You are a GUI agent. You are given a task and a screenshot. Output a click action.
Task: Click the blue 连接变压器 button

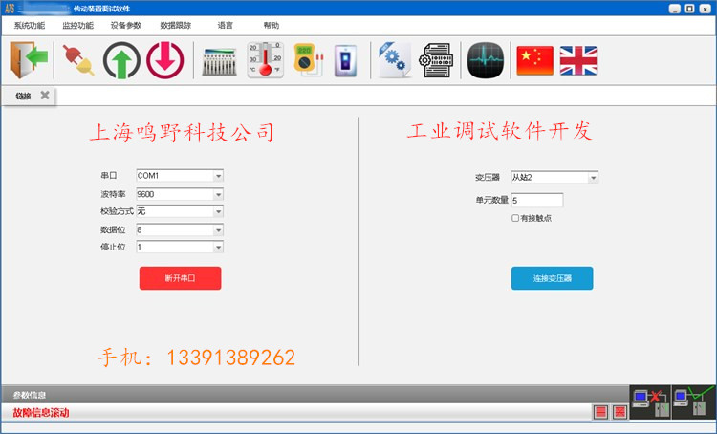(x=552, y=278)
